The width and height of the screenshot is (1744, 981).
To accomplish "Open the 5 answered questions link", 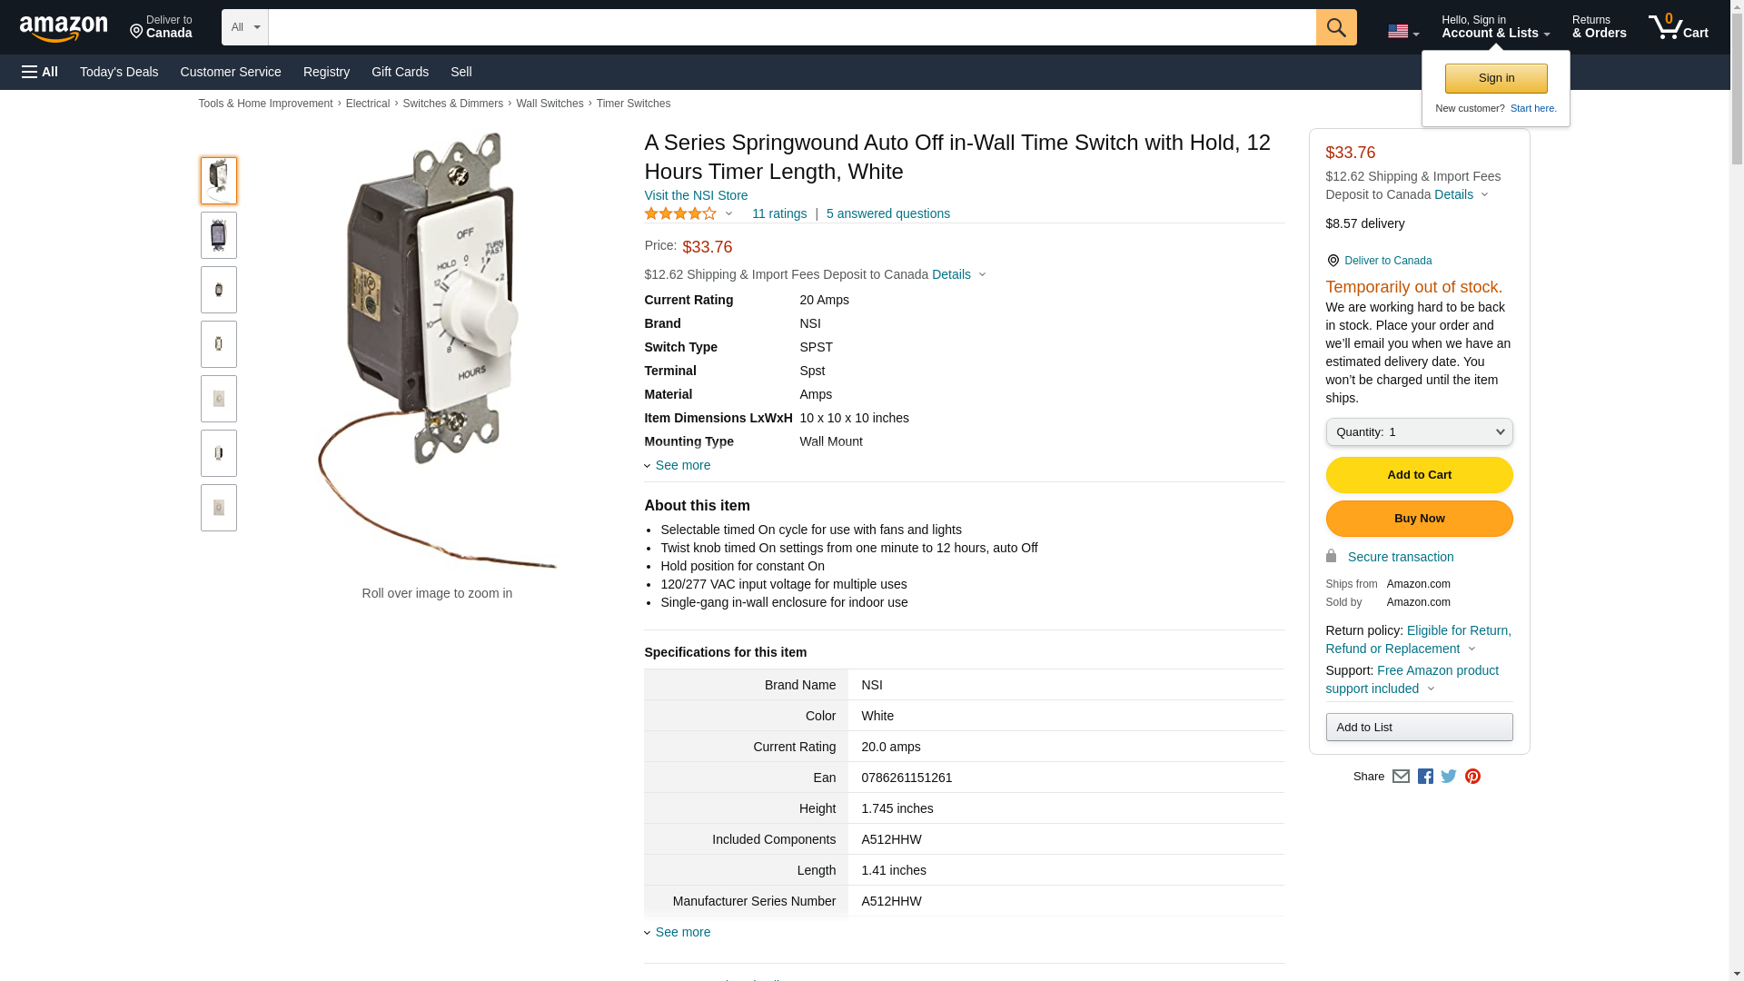I will pyautogui.click(x=887, y=213).
